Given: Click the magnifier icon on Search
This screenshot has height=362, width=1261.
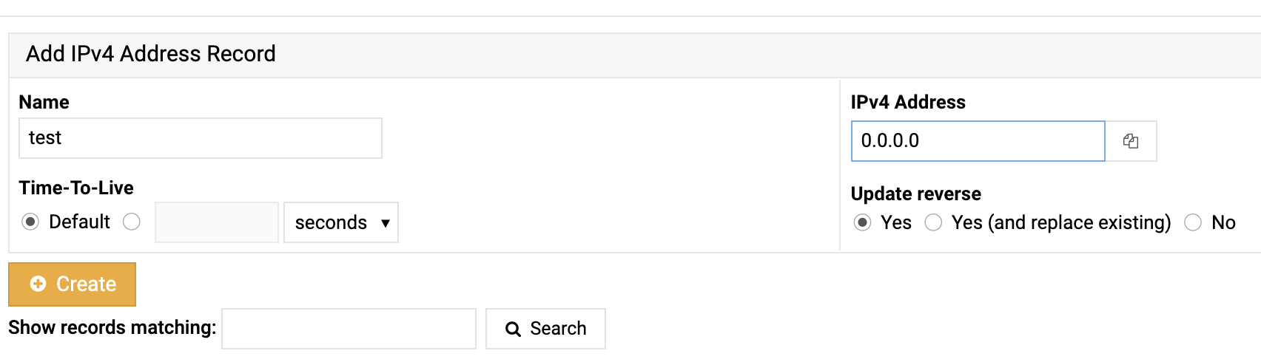Looking at the screenshot, I should tap(513, 329).
